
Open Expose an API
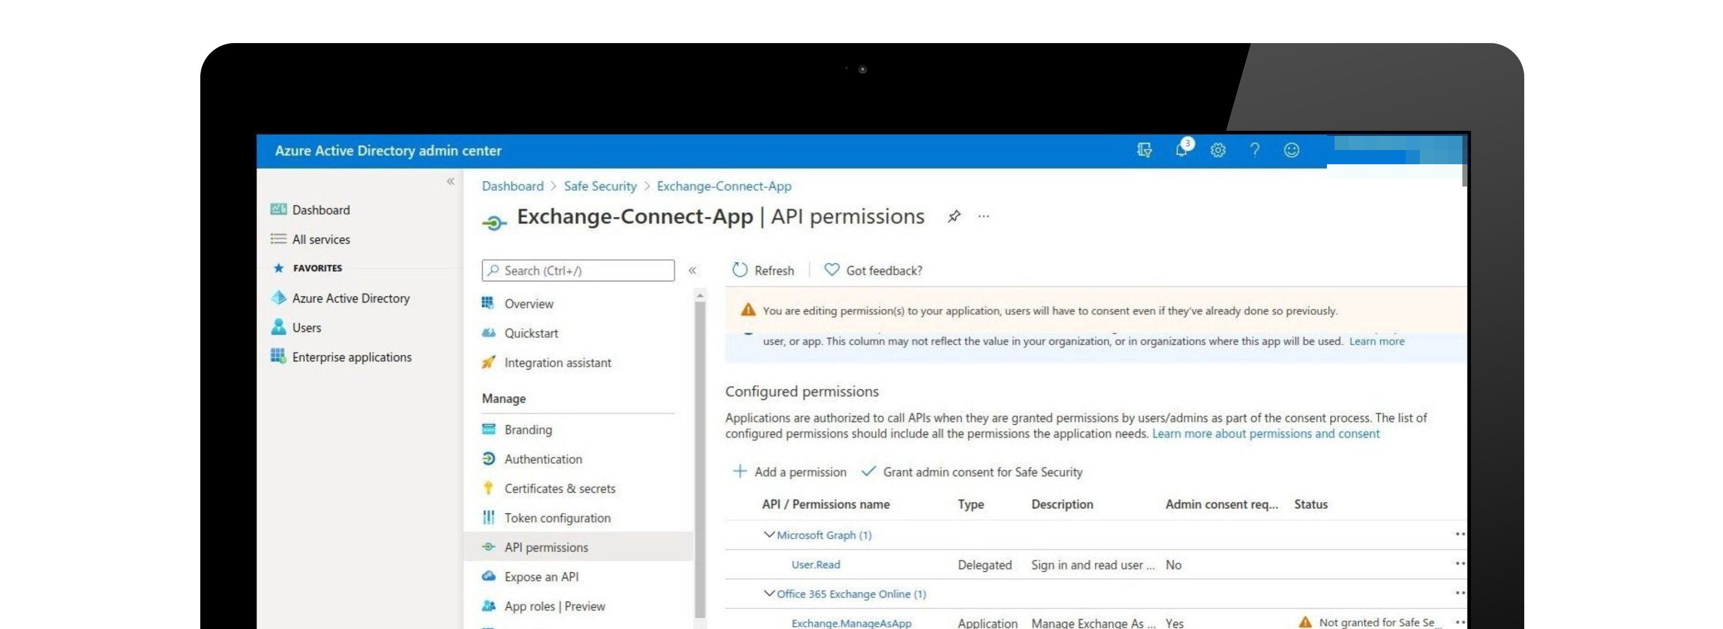tap(541, 577)
